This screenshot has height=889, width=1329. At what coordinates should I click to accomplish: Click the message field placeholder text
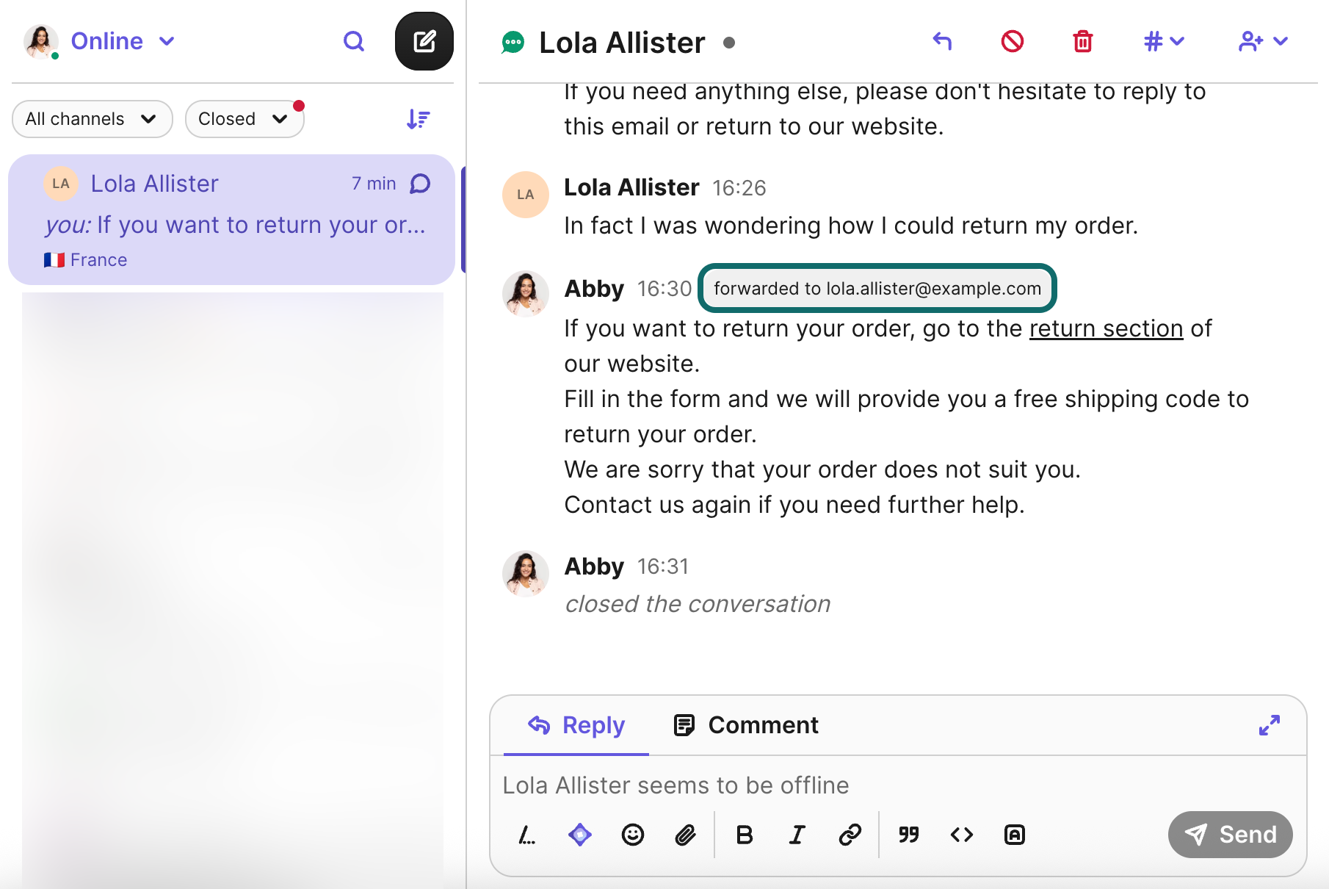(676, 785)
